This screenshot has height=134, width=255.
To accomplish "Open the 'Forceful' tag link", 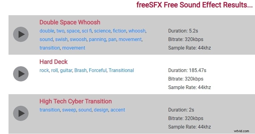I will pos(98,70).
